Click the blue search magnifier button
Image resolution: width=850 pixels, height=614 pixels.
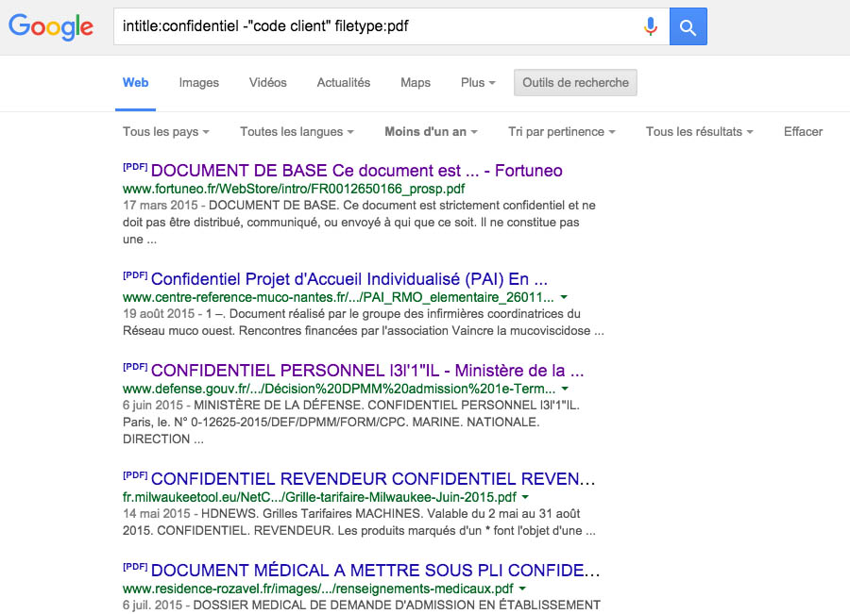coord(688,26)
